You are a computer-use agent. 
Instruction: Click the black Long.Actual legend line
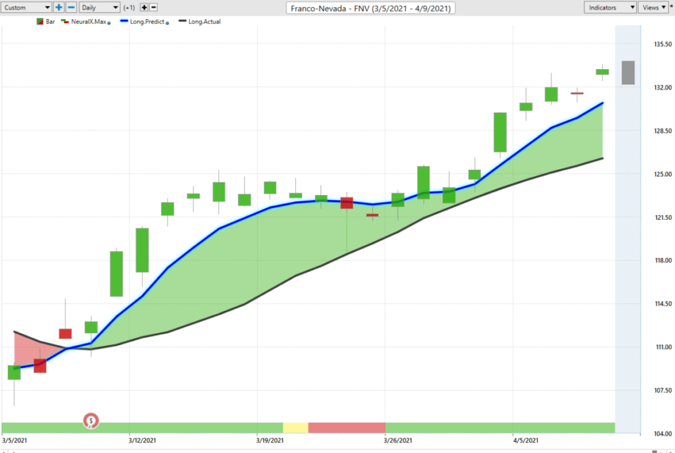[x=183, y=22]
